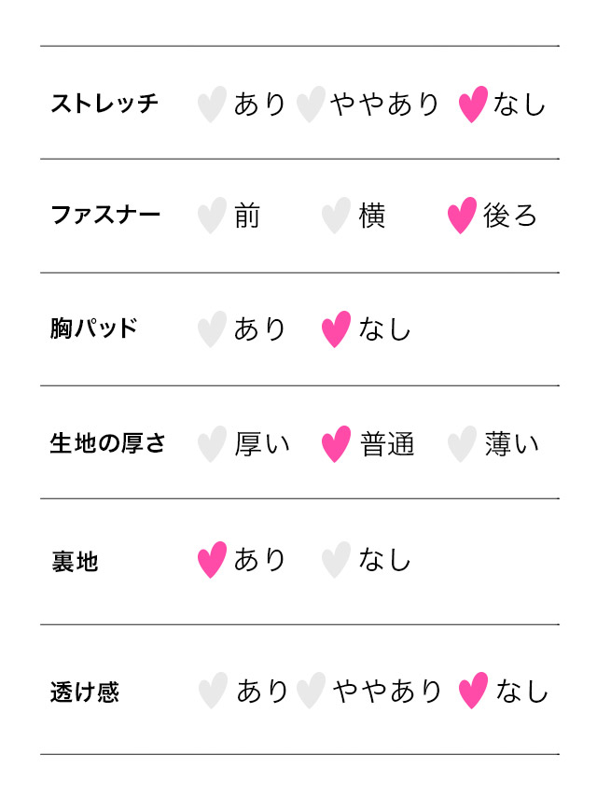Screen dimensions: 597x797
Task: Click the gray heart next to ストレッチ ややあり
Action: [x=310, y=104]
